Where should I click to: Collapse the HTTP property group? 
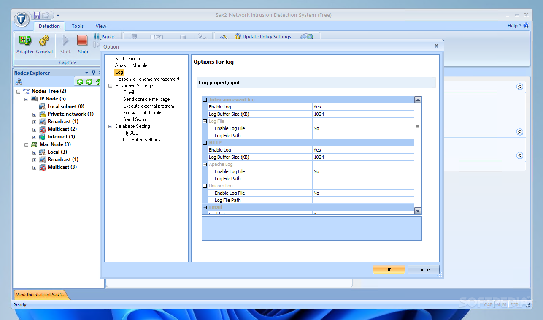pos(205,143)
